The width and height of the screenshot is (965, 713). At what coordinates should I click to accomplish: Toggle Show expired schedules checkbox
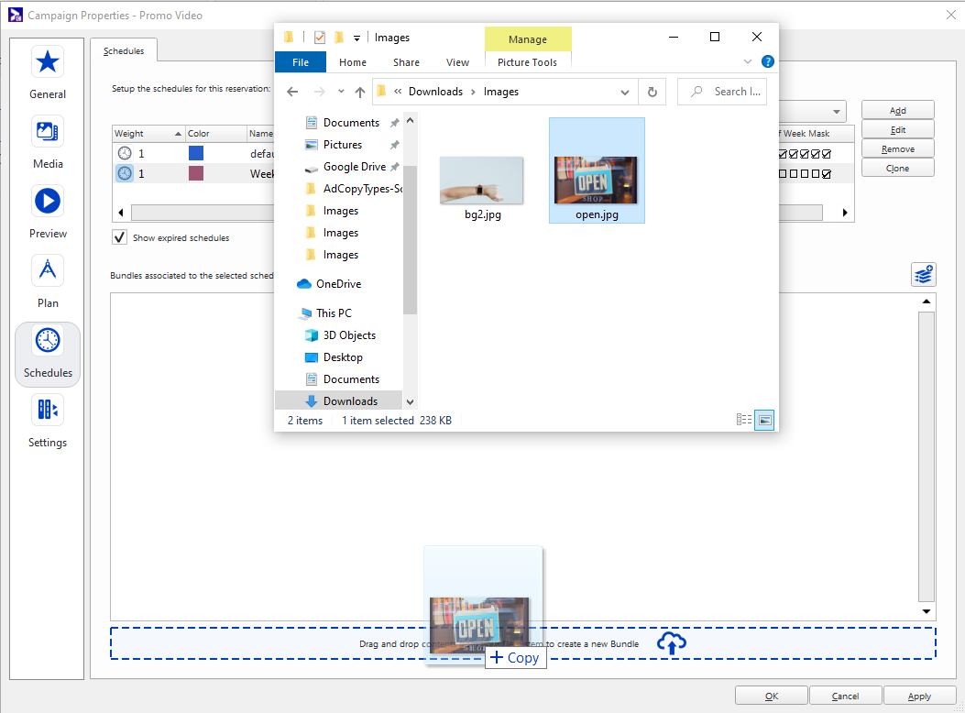point(119,237)
